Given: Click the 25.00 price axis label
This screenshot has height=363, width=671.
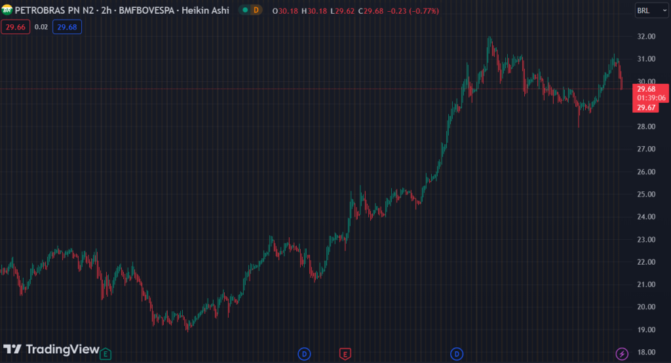Looking at the screenshot, I should (x=646, y=194).
